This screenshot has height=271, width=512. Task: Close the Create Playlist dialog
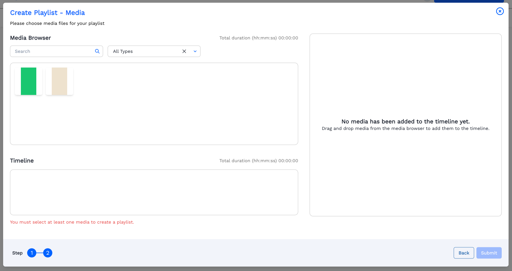[500, 11]
